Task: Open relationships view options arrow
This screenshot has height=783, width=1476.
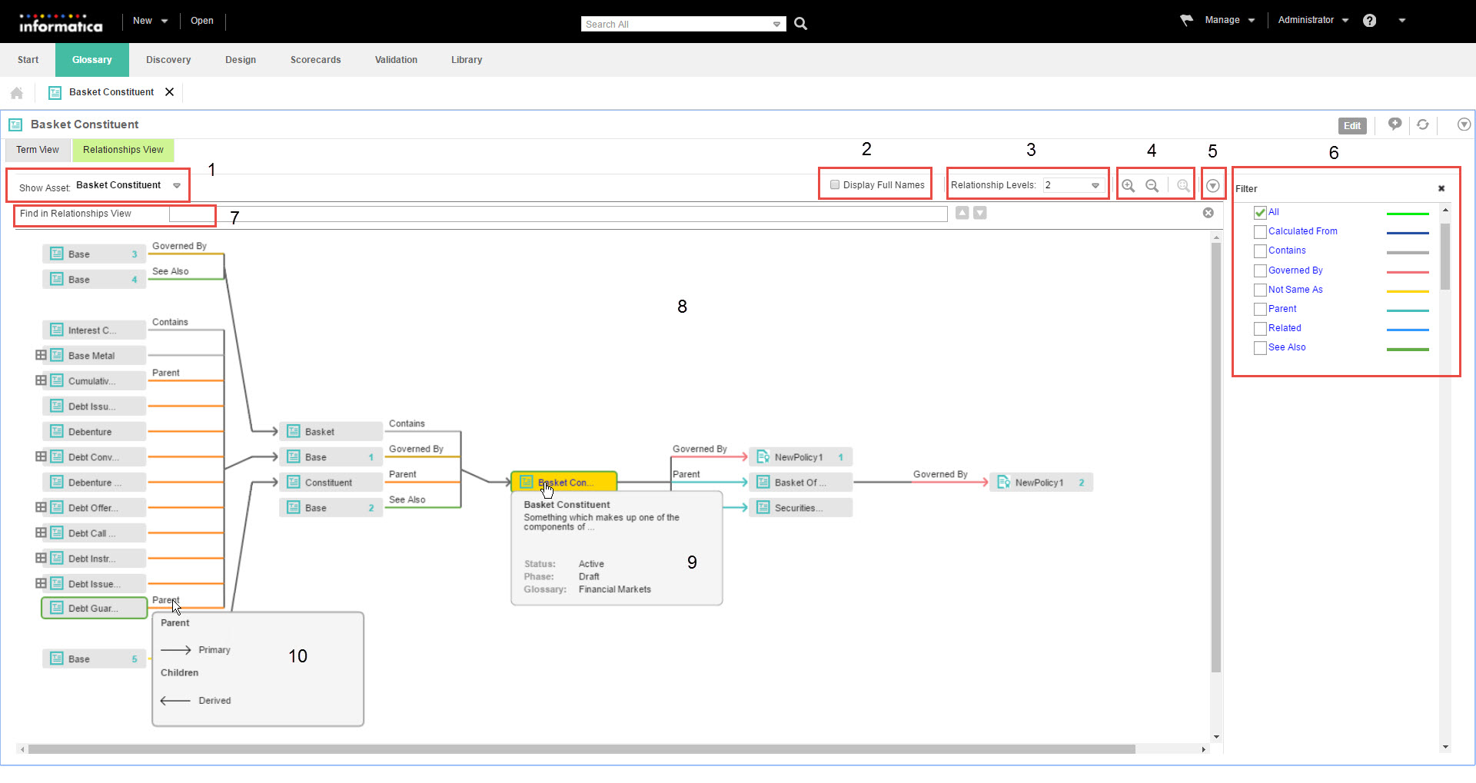Action: [1212, 186]
